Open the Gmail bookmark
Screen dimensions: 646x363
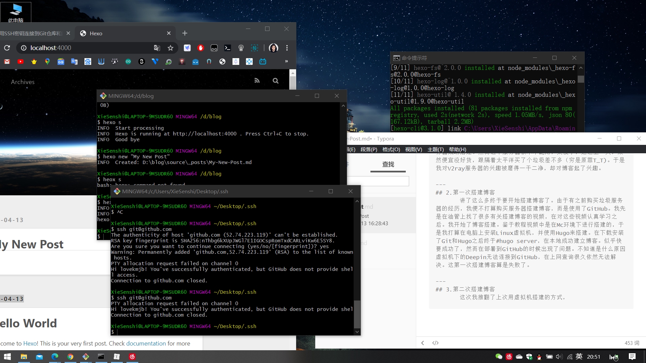click(7, 62)
